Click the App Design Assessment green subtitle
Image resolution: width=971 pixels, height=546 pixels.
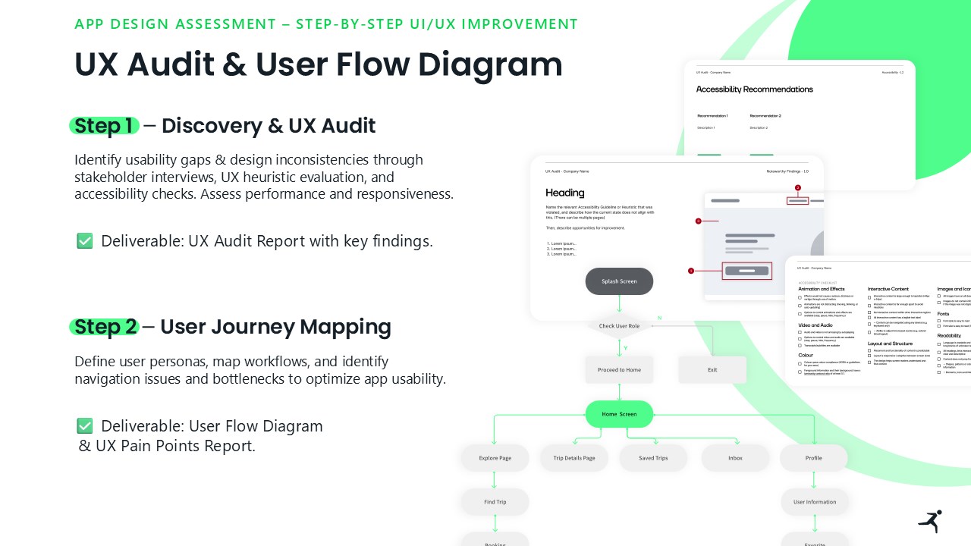pos(326,24)
